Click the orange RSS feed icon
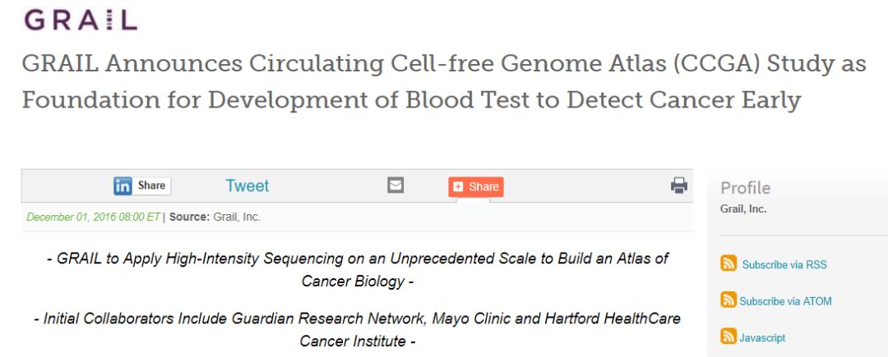The height and width of the screenshot is (357, 888). (x=728, y=263)
